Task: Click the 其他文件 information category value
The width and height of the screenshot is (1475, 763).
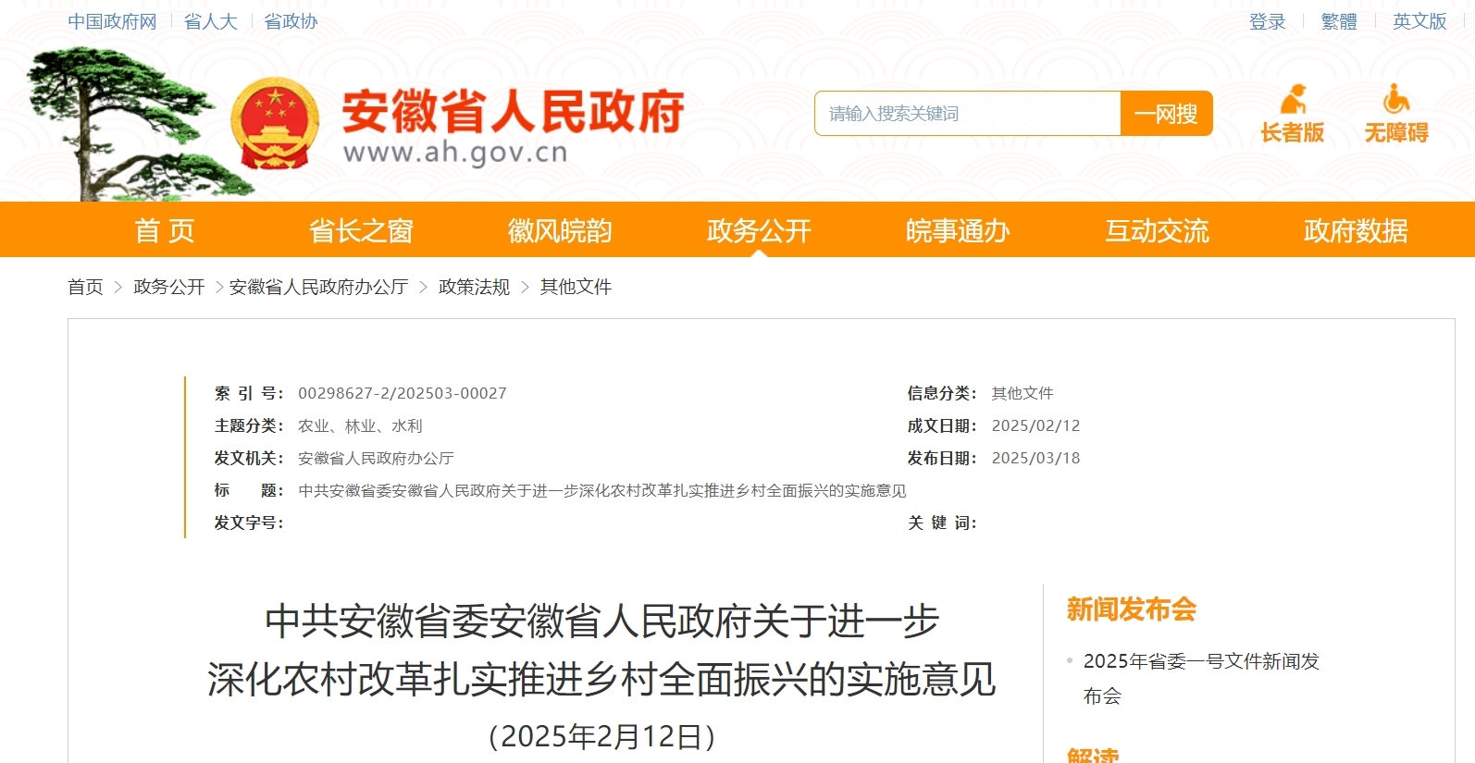Action: pos(1023,393)
